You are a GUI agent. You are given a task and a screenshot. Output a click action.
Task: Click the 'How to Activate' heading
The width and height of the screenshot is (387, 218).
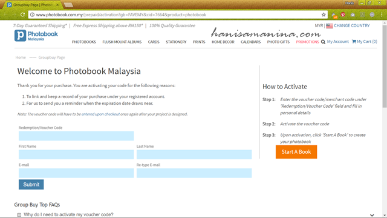(285, 87)
